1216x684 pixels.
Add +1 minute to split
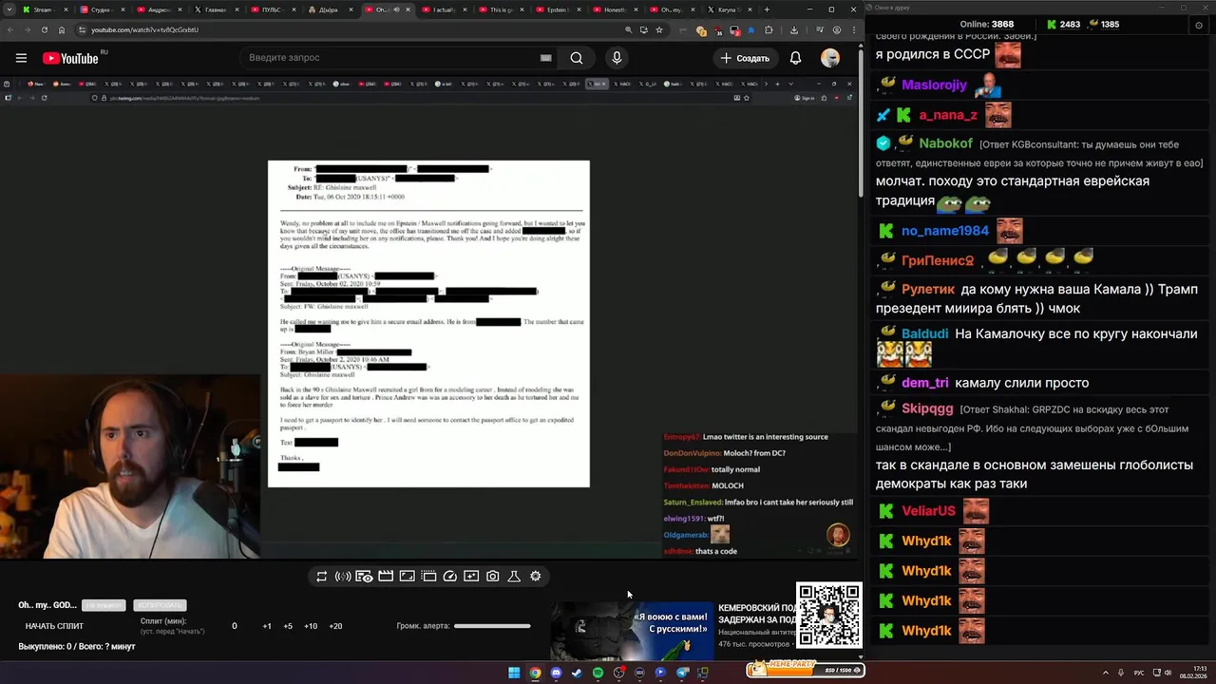point(267,626)
